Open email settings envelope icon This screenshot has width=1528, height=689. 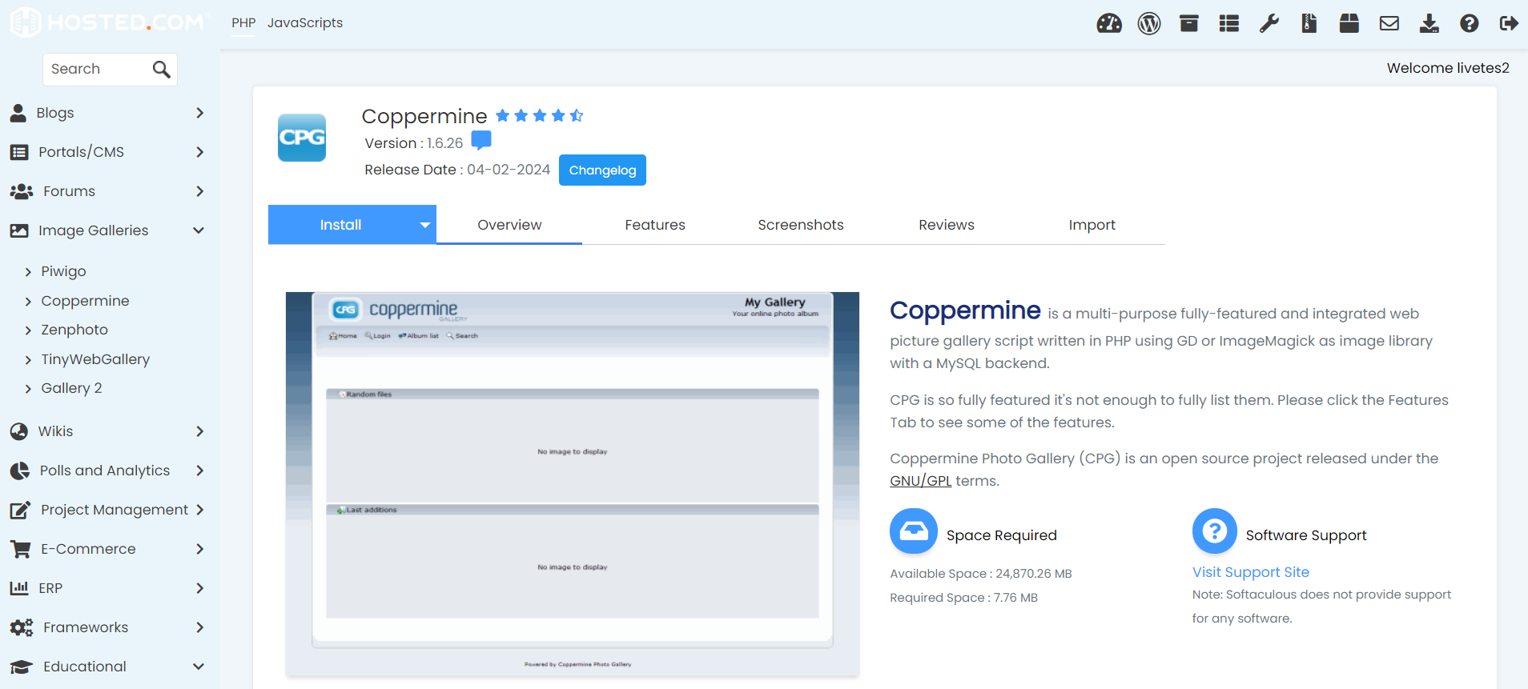pos(1389,23)
